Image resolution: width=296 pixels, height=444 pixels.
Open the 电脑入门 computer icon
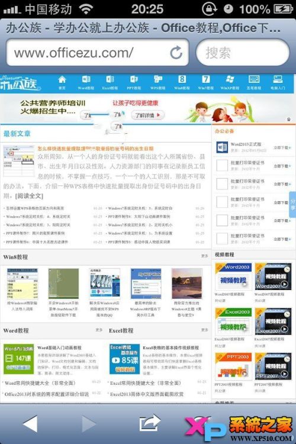point(278,82)
